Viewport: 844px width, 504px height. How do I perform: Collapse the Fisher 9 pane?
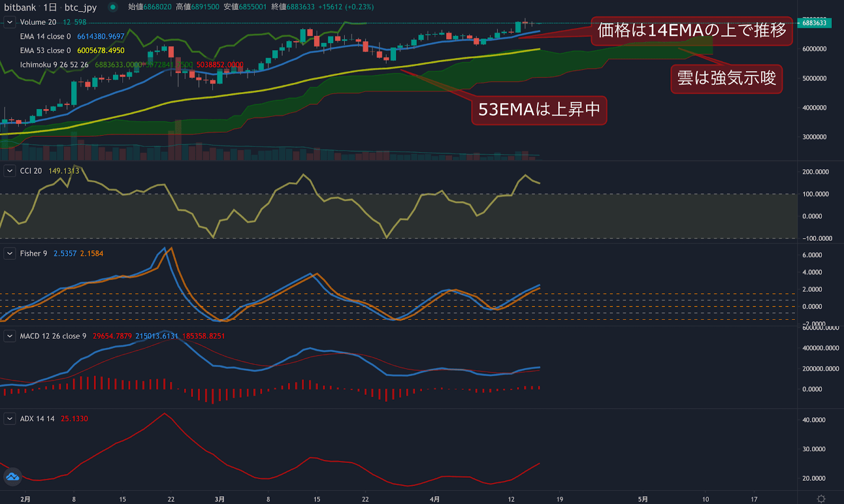(9, 253)
